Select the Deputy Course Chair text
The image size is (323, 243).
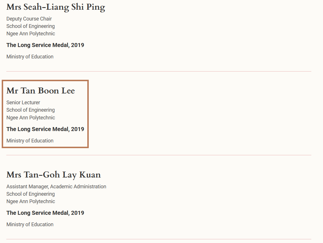[x=29, y=19]
